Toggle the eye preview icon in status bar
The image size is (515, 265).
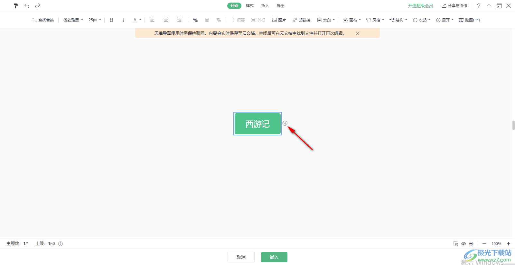pos(464,244)
